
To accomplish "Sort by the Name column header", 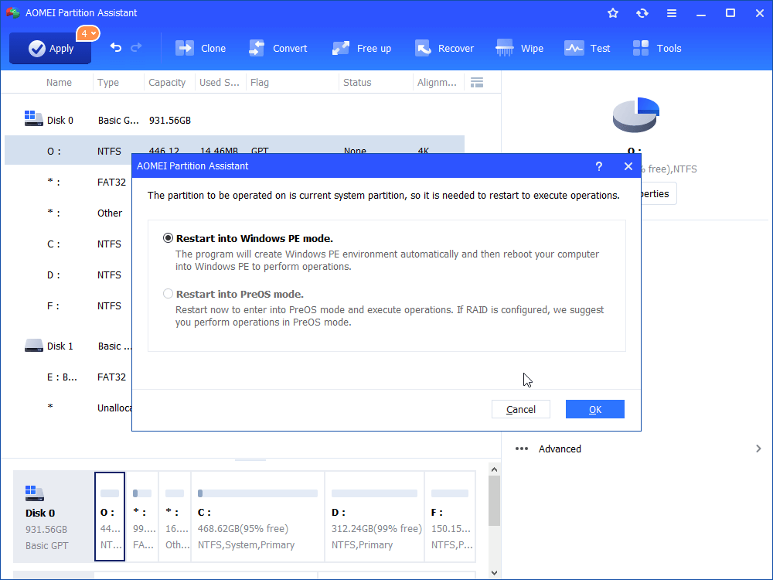I will [x=60, y=83].
